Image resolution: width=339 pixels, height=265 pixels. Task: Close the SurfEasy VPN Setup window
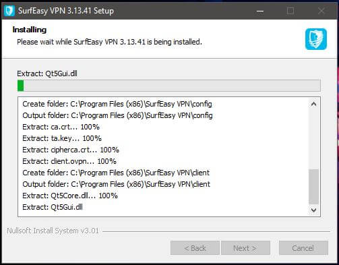321,11
